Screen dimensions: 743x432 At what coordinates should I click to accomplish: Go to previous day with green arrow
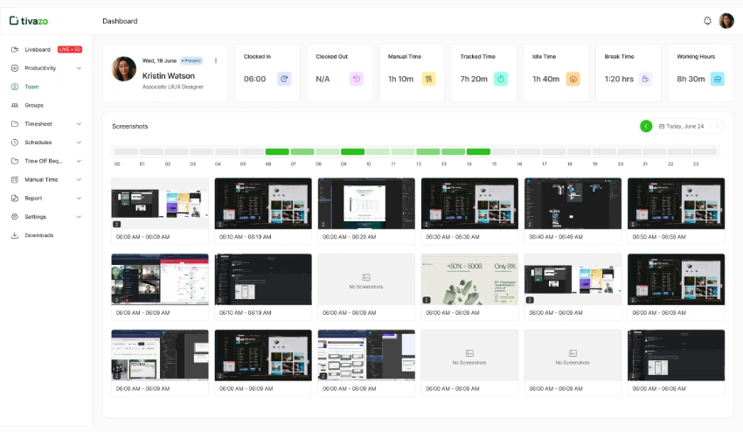pos(646,126)
